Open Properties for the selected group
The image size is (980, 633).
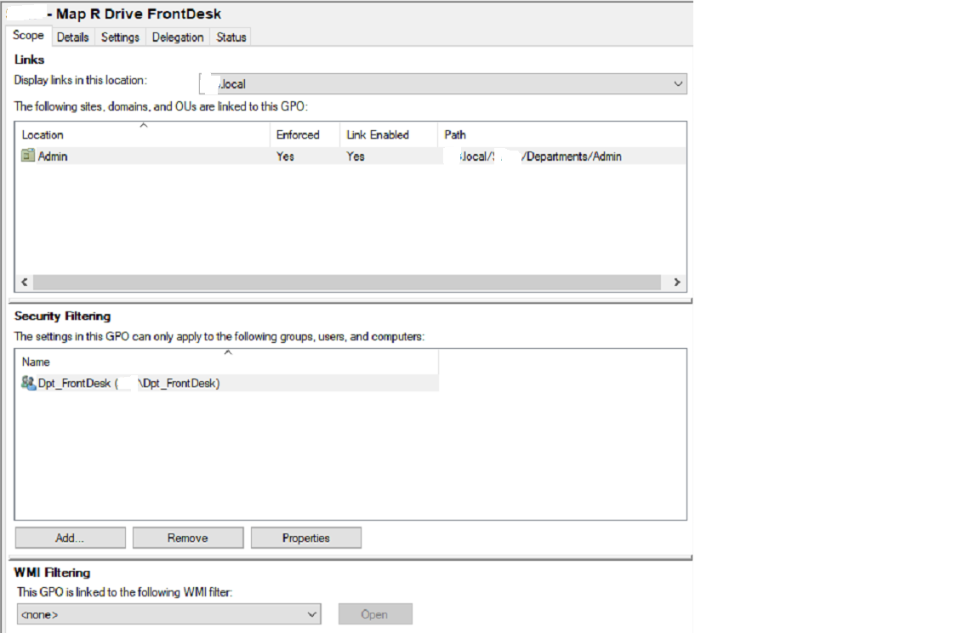[x=305, y=537]
